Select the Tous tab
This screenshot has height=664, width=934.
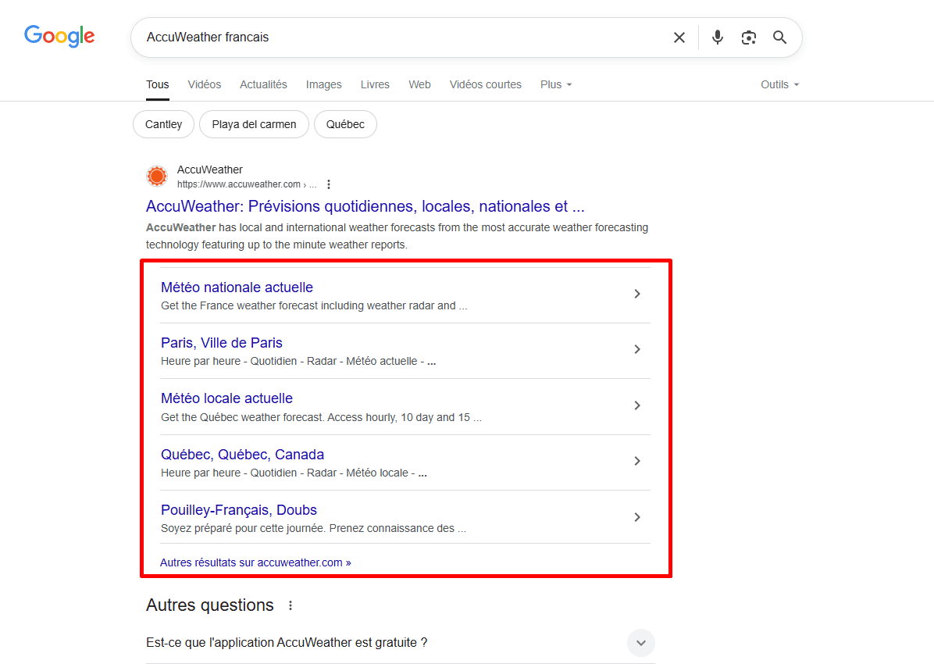tap(157, 84)
